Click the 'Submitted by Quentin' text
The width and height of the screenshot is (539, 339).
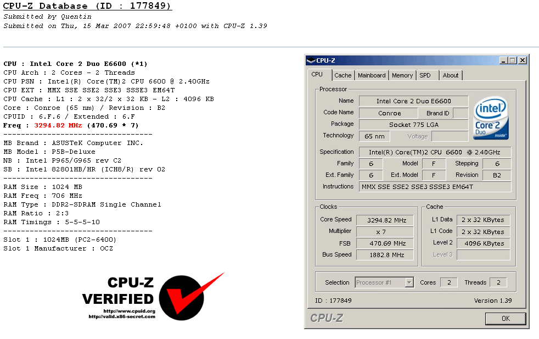click(x=47, y=16)
